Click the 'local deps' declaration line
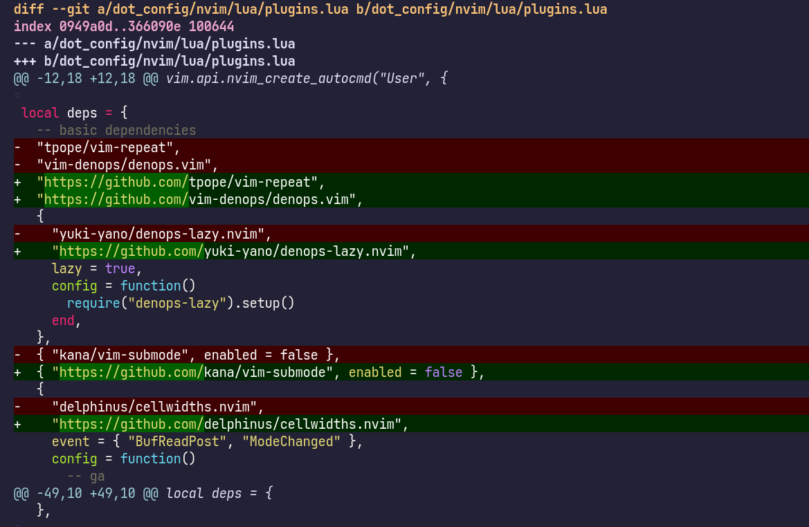 (74, 113)
